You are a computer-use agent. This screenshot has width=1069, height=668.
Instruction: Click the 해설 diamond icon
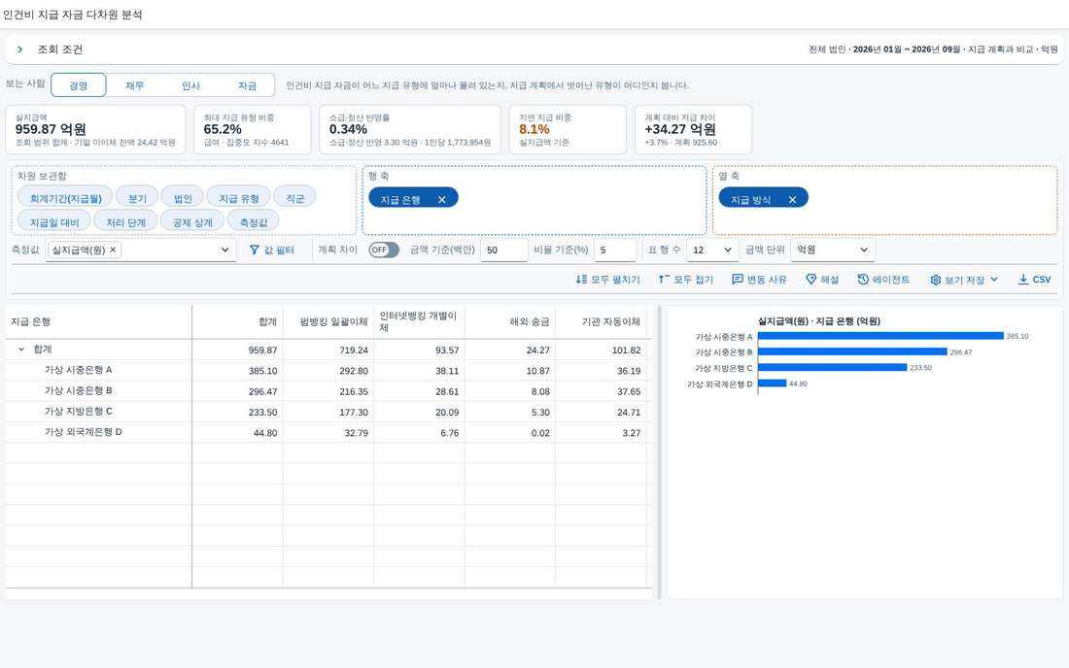pyautogui.click(x=811, y=280)
